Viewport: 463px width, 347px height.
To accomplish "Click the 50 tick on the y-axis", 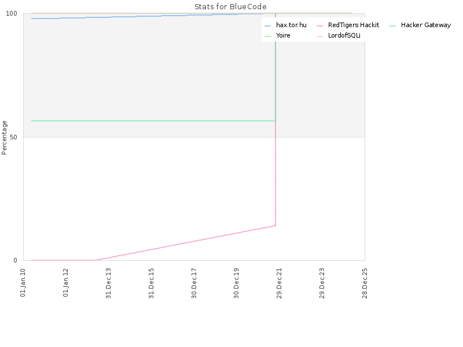I will [x=13, y=137].
